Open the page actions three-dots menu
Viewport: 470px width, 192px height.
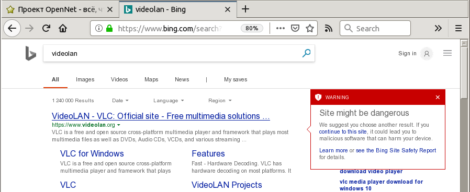(x=280, y=28)
